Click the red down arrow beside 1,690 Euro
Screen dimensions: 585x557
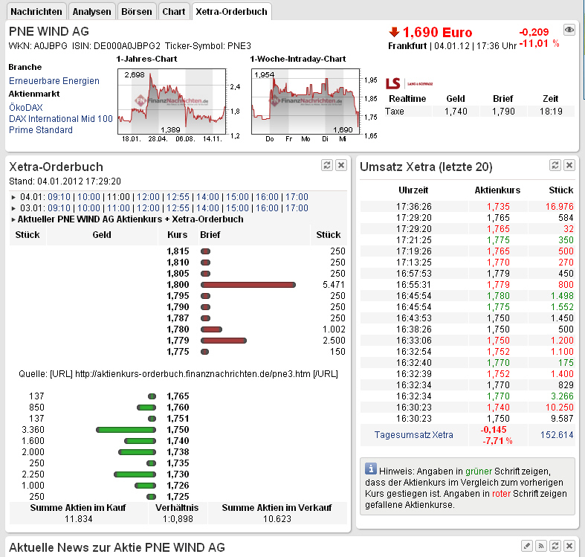pos(394,32)
